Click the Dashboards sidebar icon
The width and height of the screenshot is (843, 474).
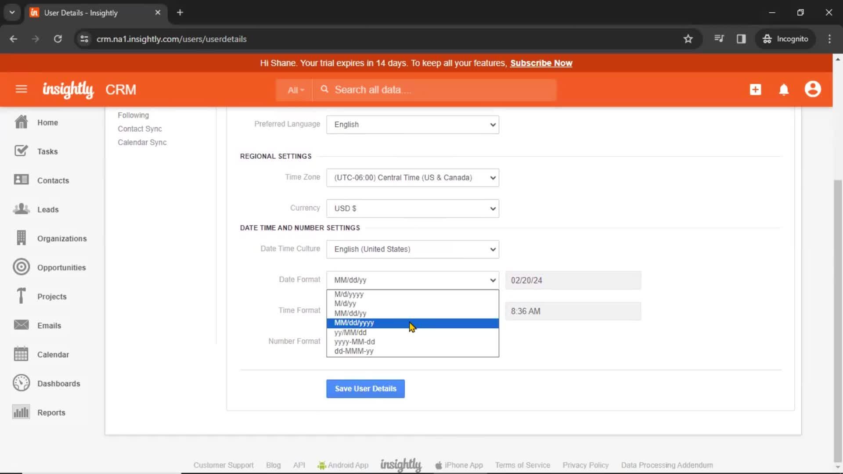(x=21, y=383)
